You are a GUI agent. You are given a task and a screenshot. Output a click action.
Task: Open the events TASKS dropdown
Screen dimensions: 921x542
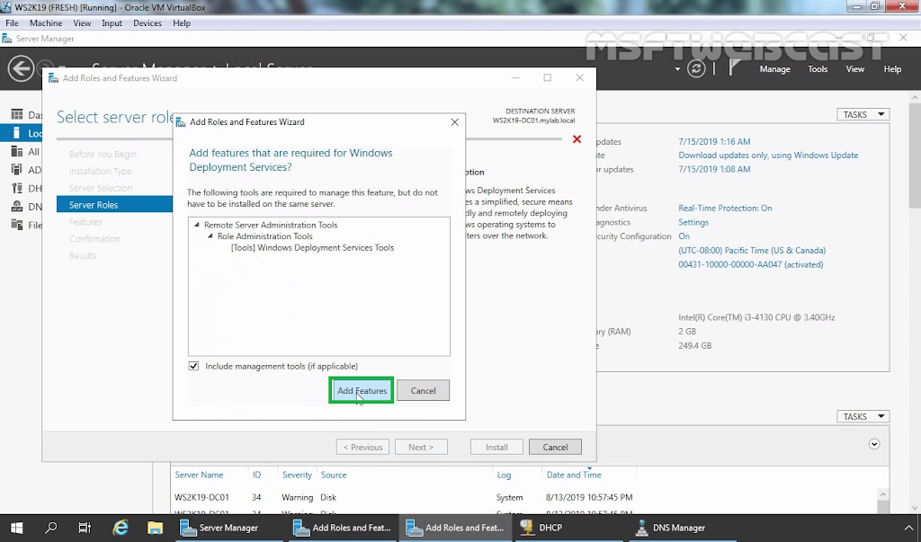click(x=863, y=416)
